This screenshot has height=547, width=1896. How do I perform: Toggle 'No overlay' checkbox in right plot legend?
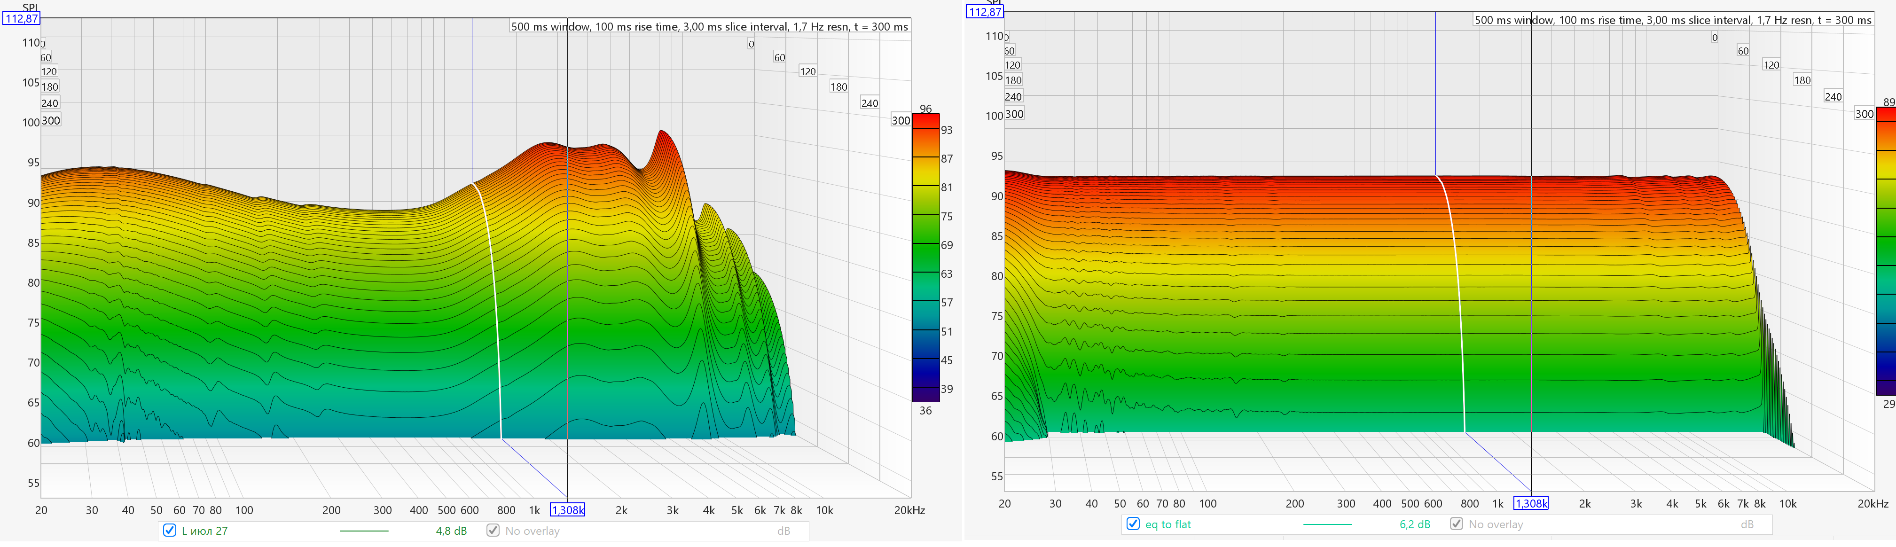point(1456,524)
